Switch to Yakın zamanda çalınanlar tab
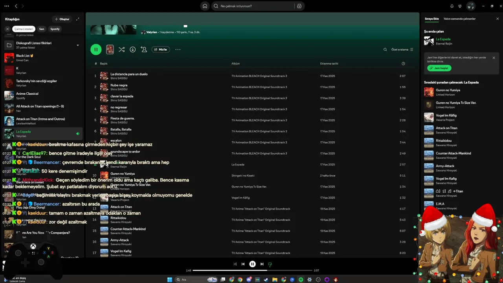 459,19
